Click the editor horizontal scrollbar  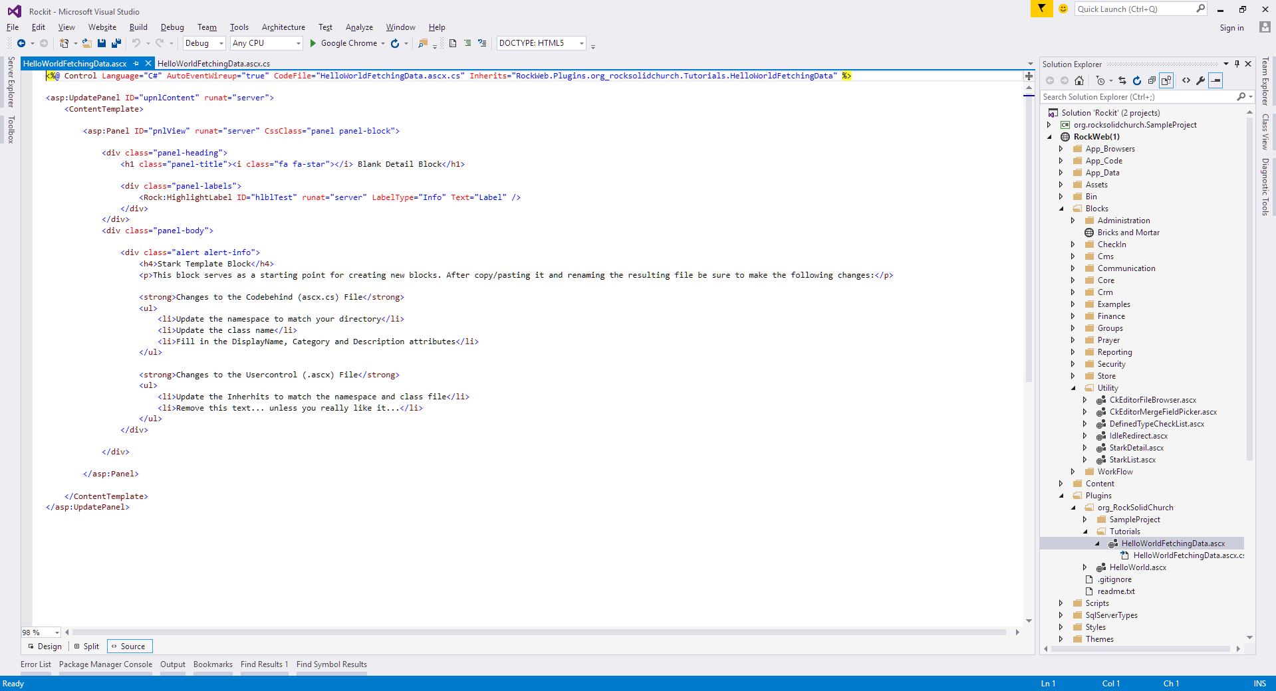pos(539,633)
